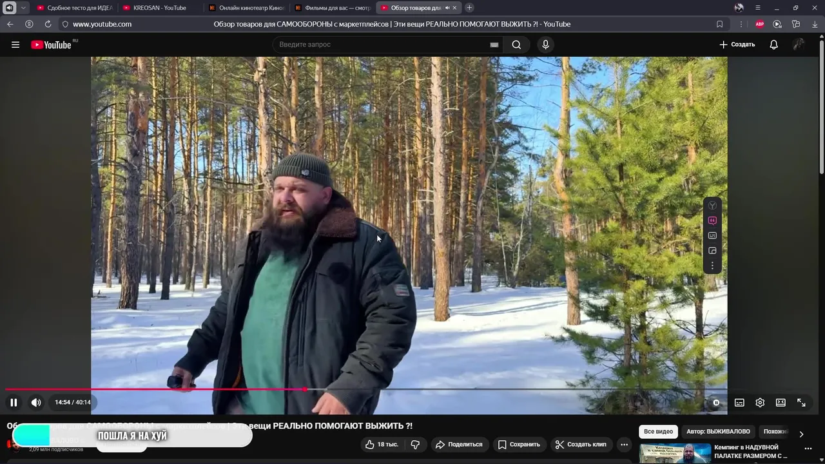The width and height of the screenshot is (825, 464).
Task: Click the 14:54 / 40:14 time display
Action: [73, 402]
